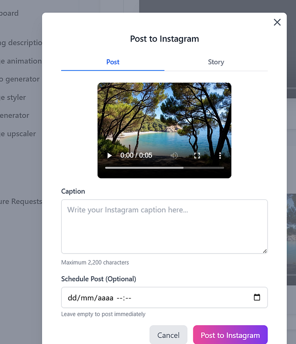Click into the Instagram caption text area
Screen dimensions: 296x344
[x=164, y=227]
